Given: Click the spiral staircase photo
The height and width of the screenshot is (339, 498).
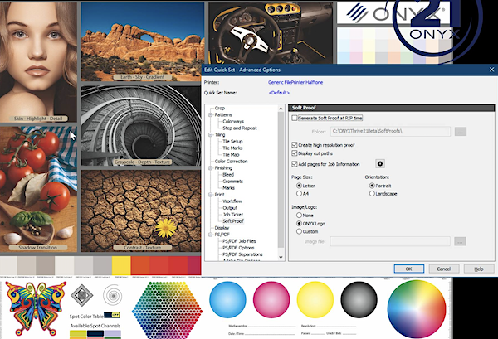Looking at the screenshot, I should click(x=141, y=125).
